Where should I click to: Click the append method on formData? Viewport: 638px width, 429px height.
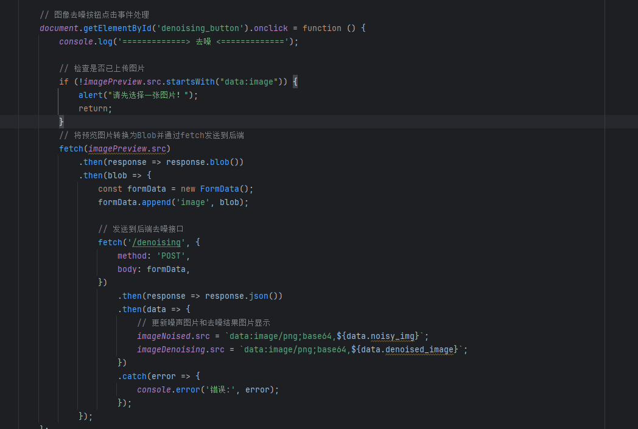point(156,203)
